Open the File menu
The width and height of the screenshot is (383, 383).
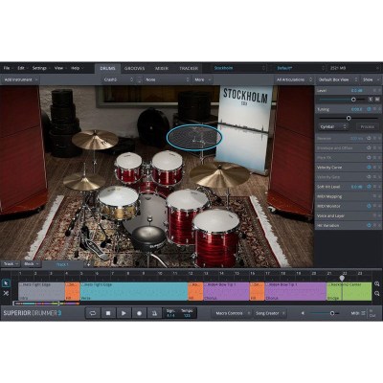click(8, 68)
